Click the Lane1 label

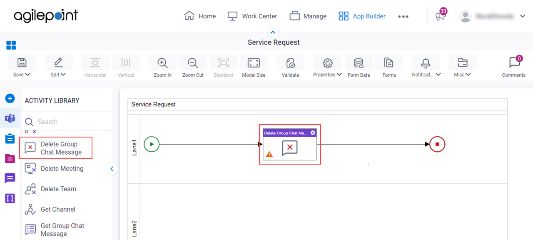pos(134,147)
